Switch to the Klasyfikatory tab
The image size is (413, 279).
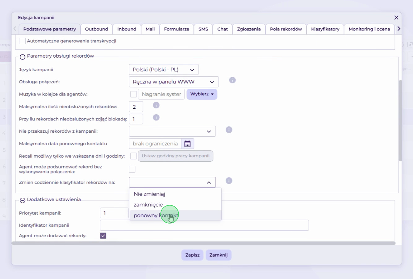[325, 29]
